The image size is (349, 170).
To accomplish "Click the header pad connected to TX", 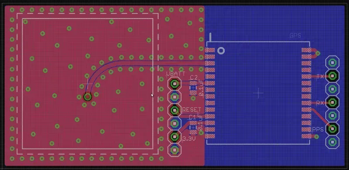I will (332, 76).
